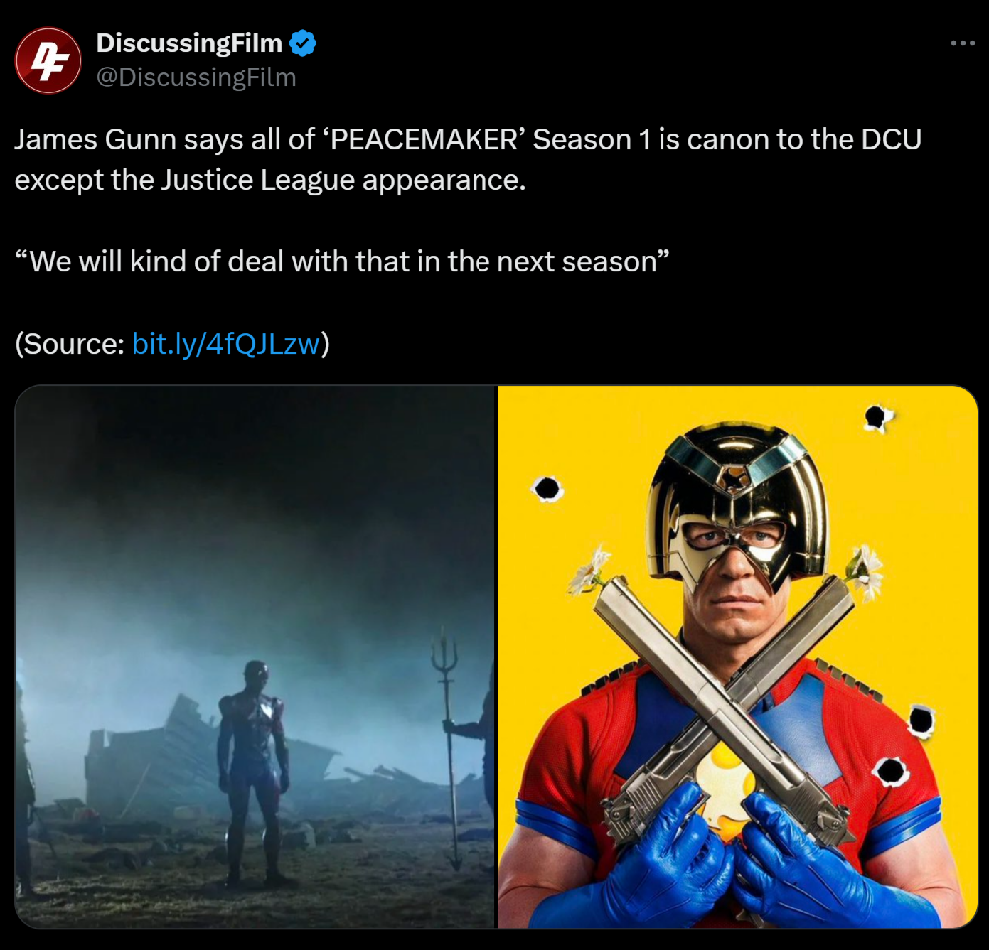Click the bullet hole at poster top right

click(879, 417)
